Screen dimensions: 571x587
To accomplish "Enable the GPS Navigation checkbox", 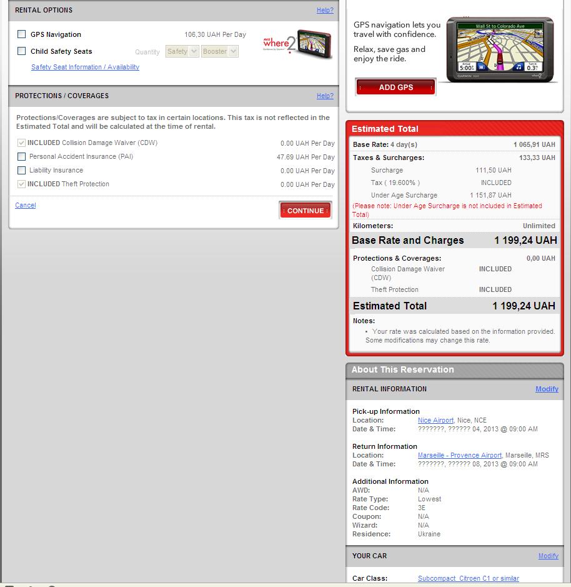I will point(22,34).
